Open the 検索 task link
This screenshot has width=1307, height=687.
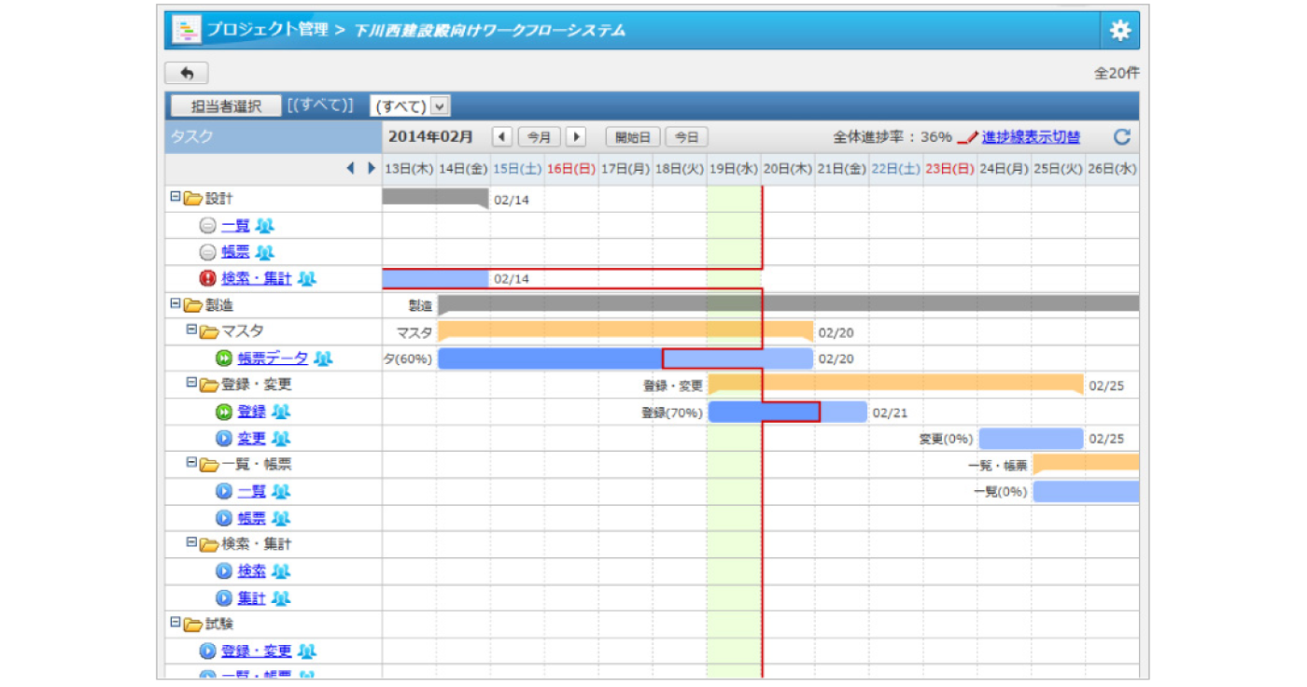tap(251, 571)
